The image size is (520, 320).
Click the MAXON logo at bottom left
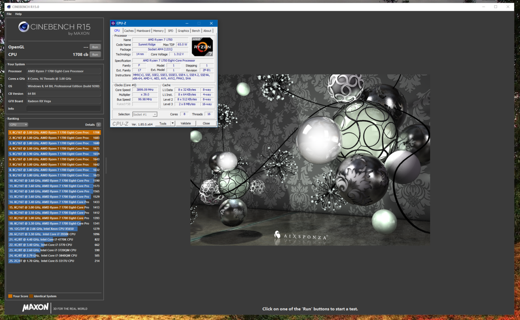(35, 307)
